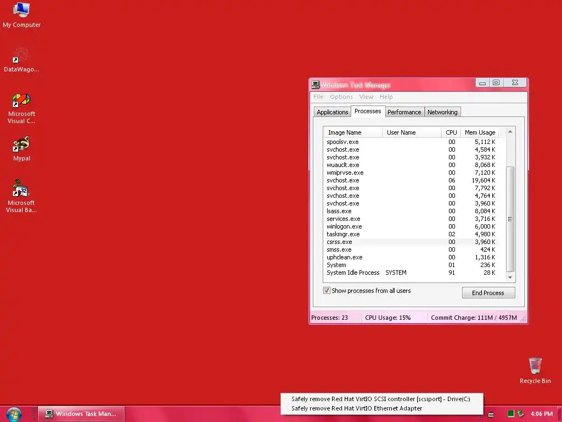
Task: Select the services.exe process
Action: pos(411,219)
